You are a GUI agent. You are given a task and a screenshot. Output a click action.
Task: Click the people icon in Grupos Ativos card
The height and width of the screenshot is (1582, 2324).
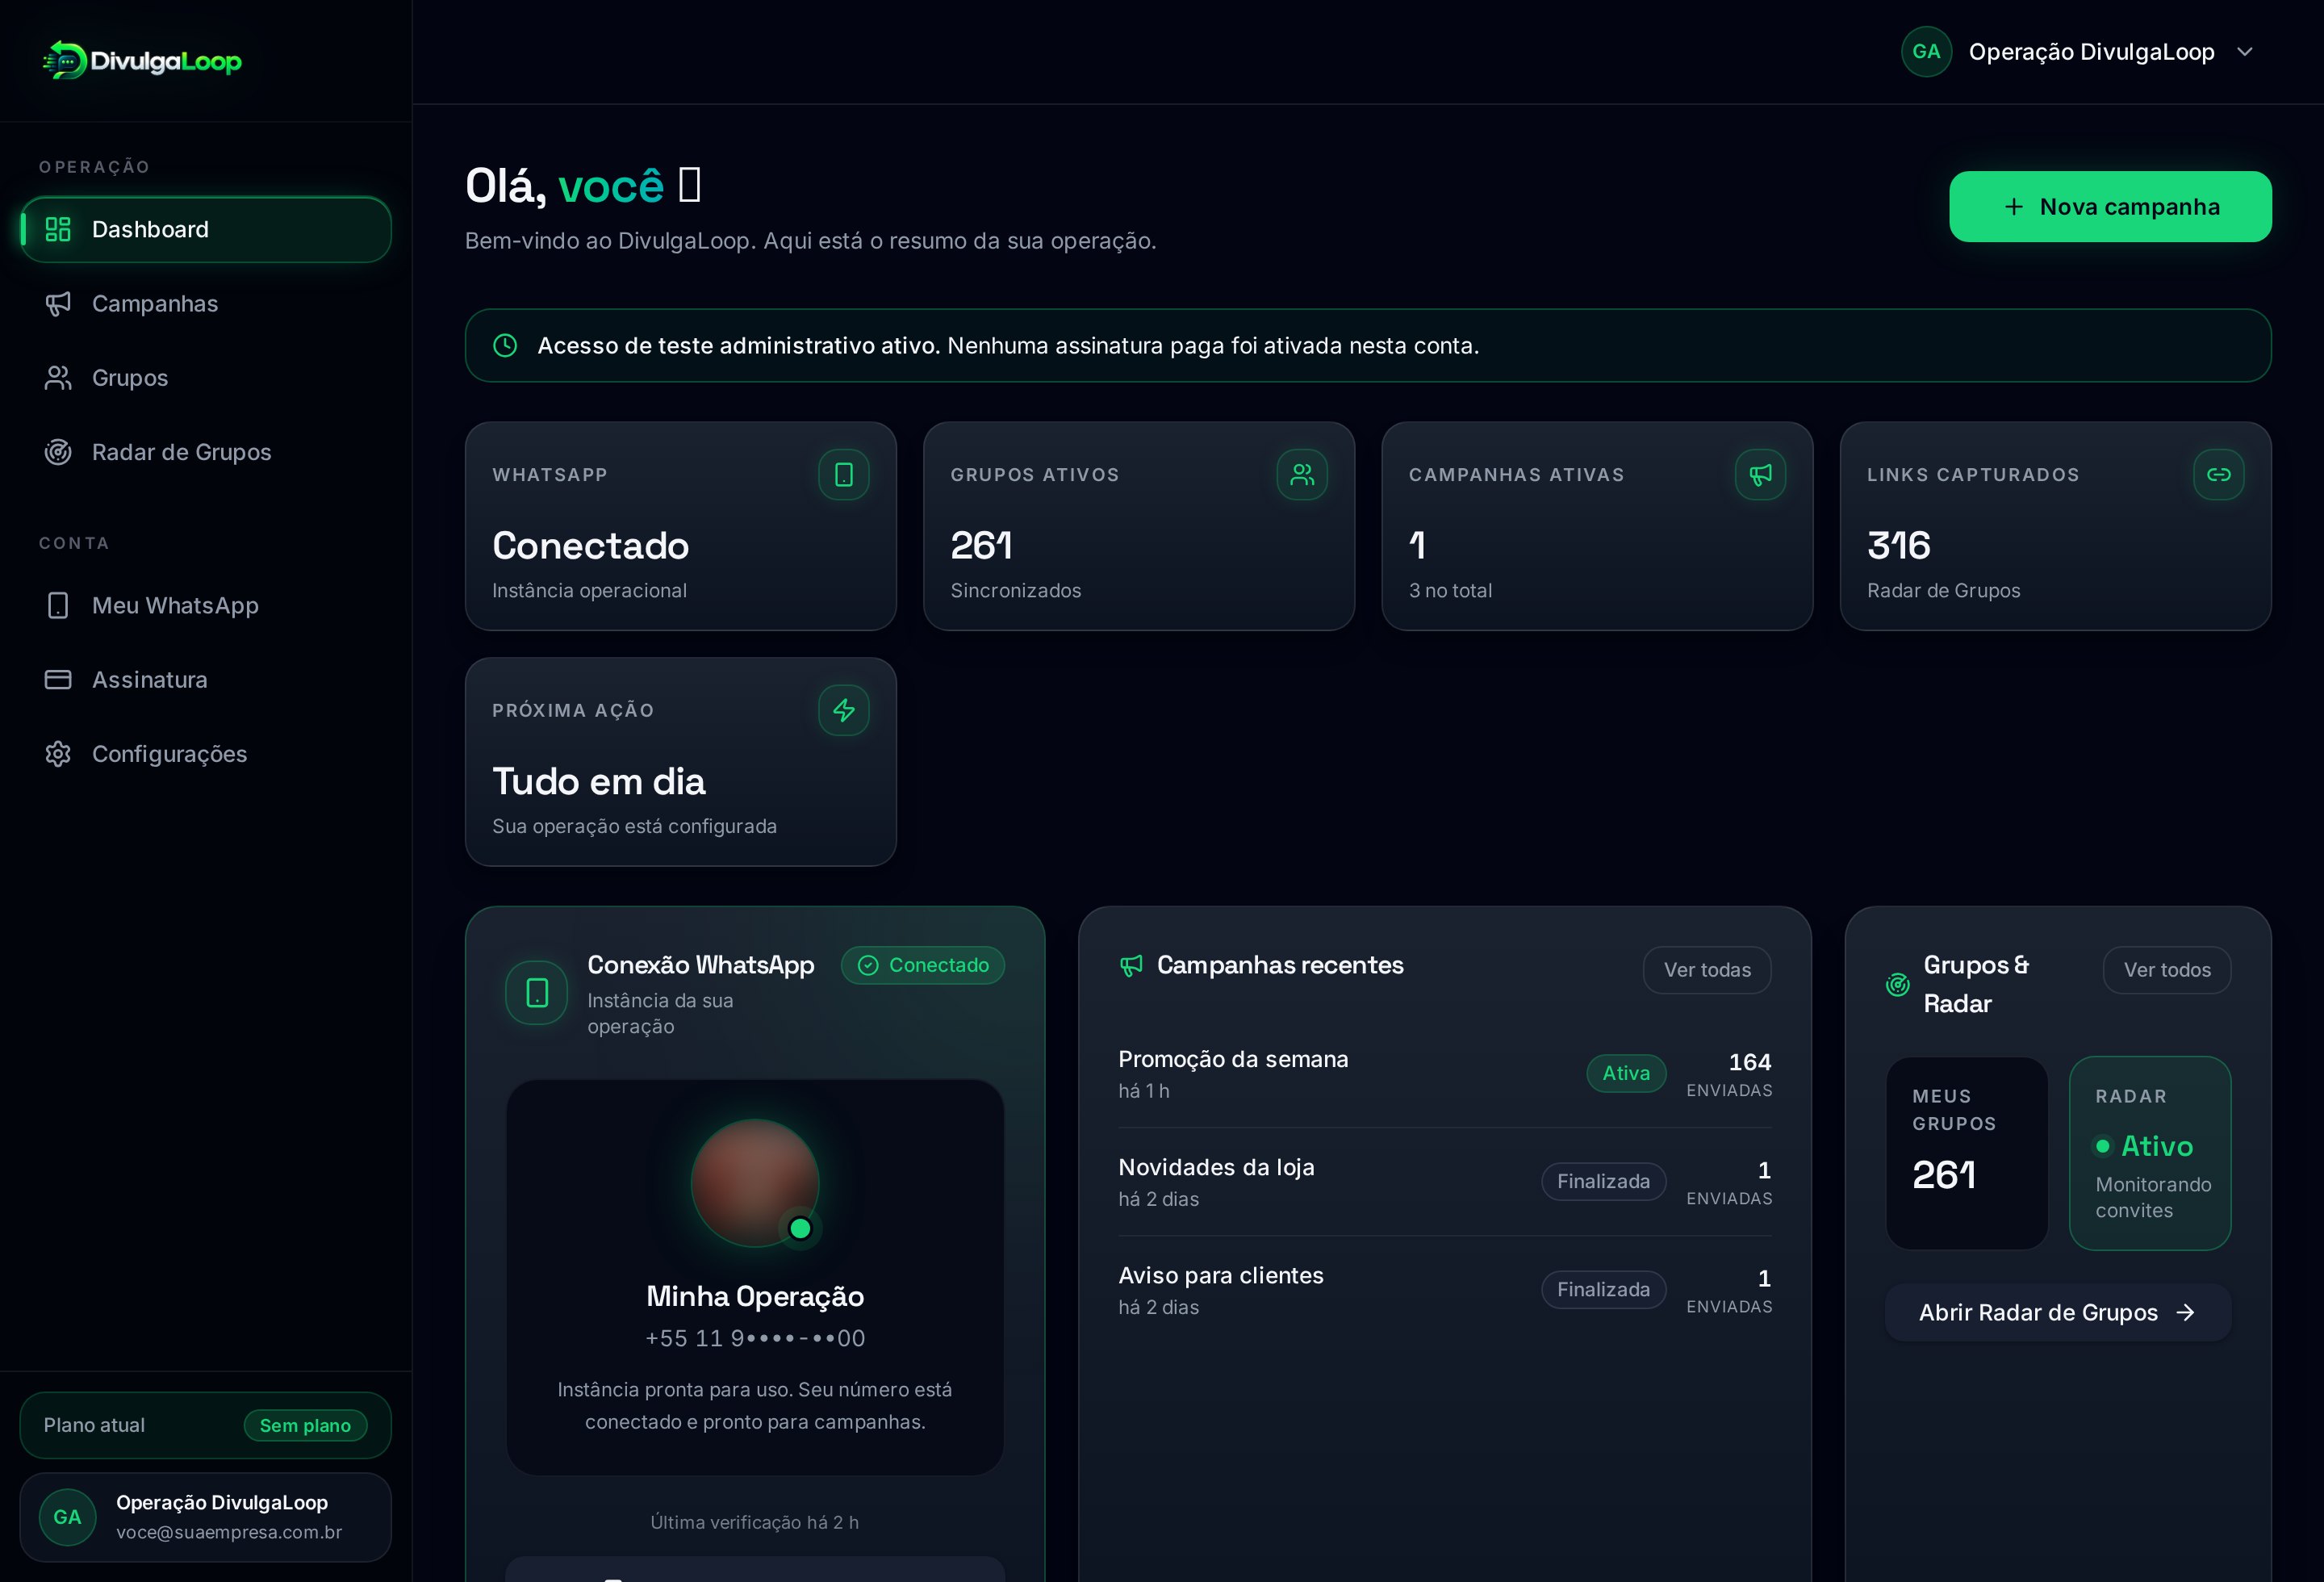click(1302, 474)
